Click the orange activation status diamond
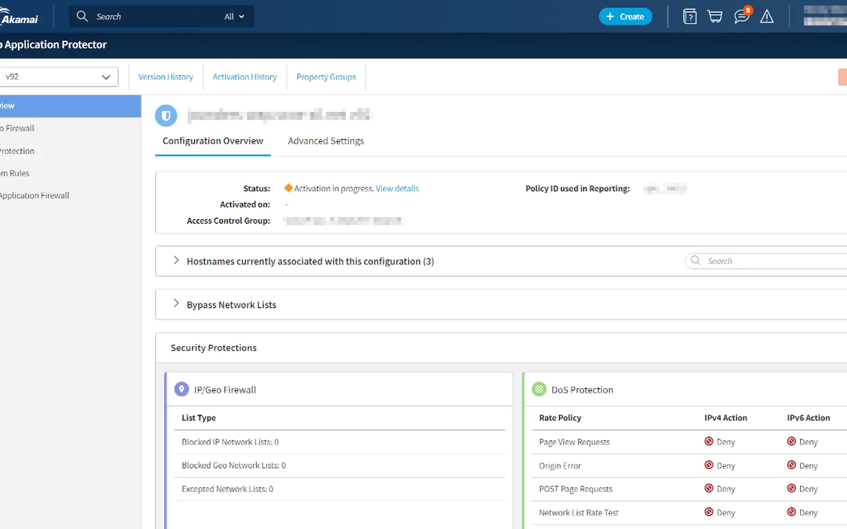Viewport: 847px width, 529px height. point(289,188)
